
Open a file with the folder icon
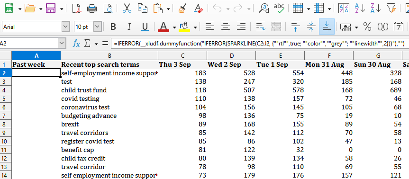(x=30, y=9)
